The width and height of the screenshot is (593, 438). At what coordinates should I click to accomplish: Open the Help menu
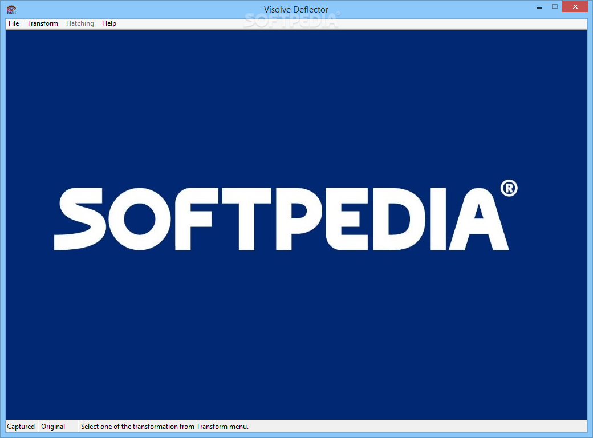[109, 23]
